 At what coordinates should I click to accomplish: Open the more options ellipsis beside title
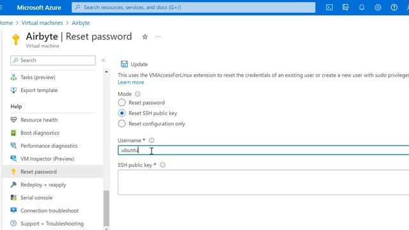158,36
